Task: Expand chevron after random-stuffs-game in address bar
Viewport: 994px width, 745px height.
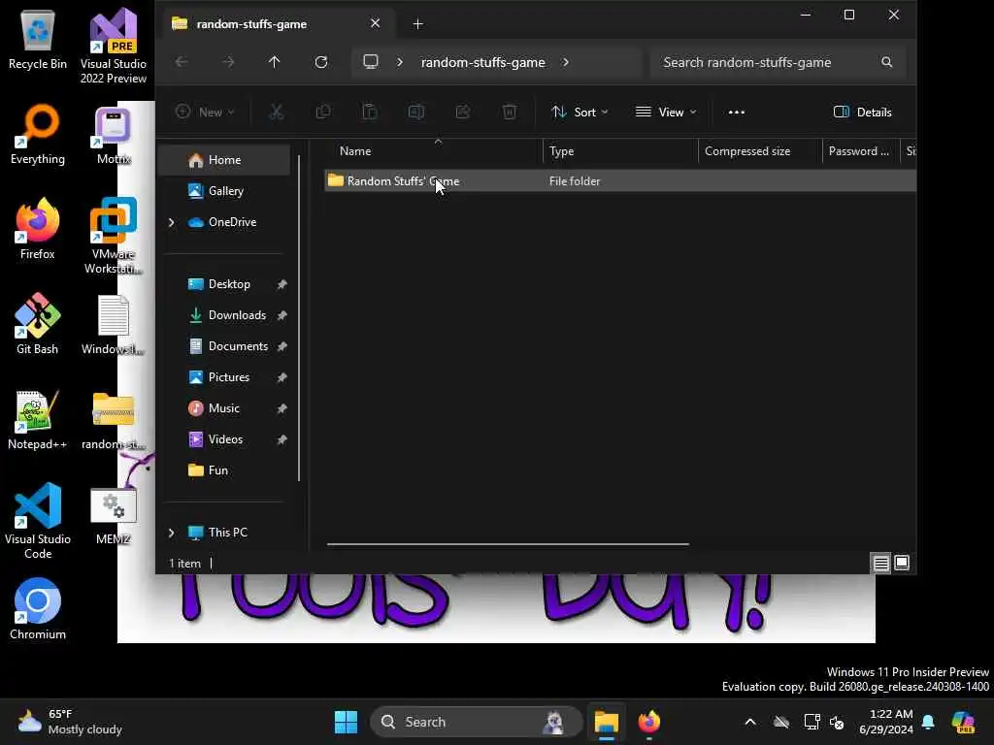Action: pyautogui.click(x=566, y=62)
